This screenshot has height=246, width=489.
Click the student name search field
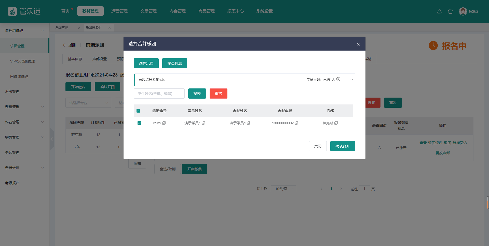coord(159,94)
